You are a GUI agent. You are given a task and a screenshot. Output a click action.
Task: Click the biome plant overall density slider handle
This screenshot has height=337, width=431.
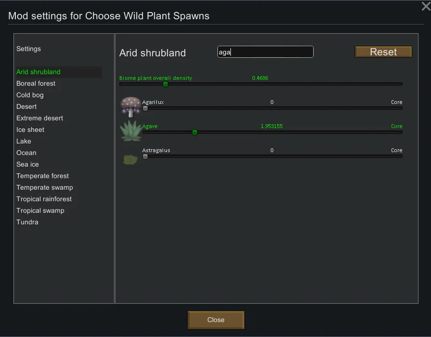tap(165, 84)
